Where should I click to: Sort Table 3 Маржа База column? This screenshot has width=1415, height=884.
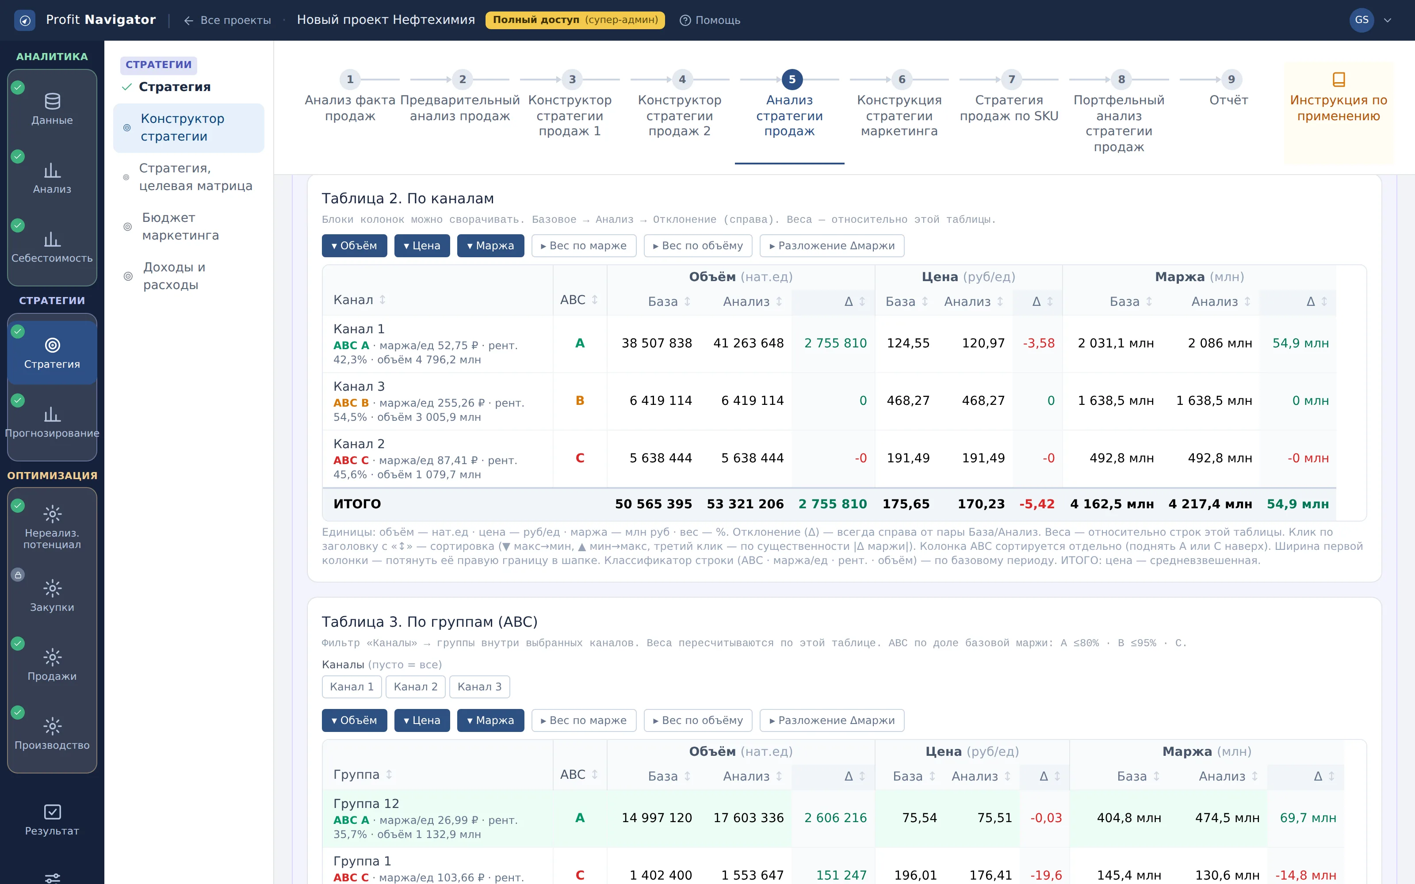[x=1156, y=777]
